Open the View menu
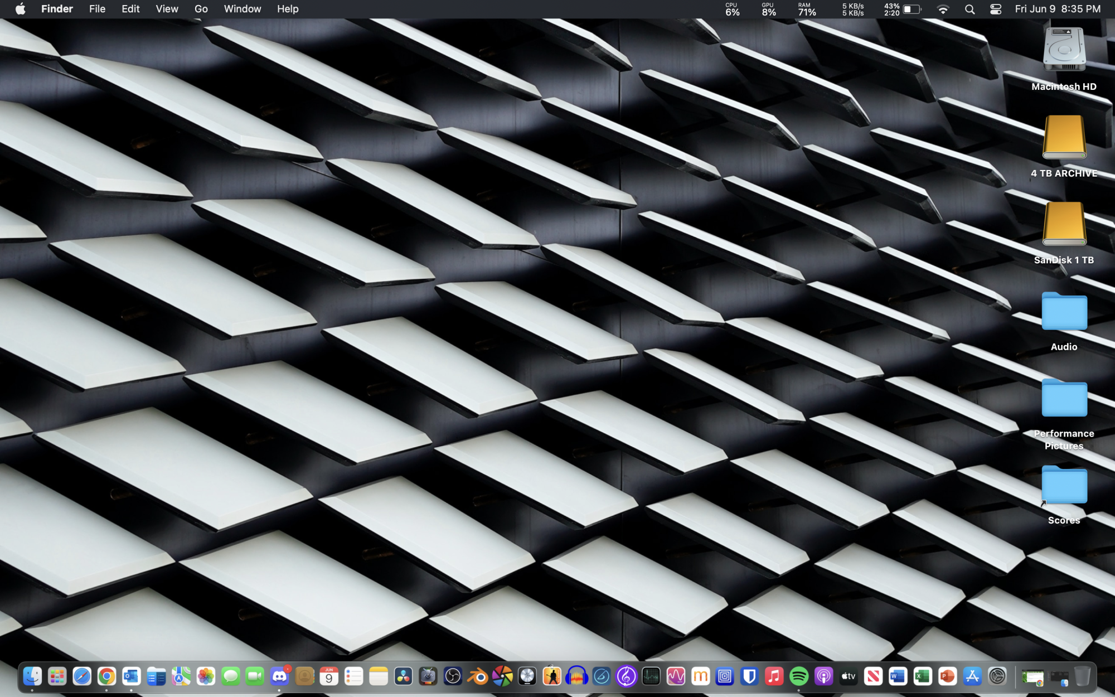This screenshot has width=1115, height=697. click(167, 9)
